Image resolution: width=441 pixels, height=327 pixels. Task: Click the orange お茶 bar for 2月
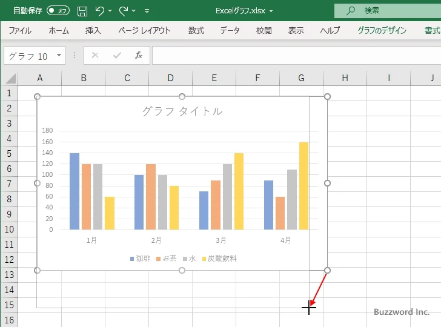click(x=151, y=197)
